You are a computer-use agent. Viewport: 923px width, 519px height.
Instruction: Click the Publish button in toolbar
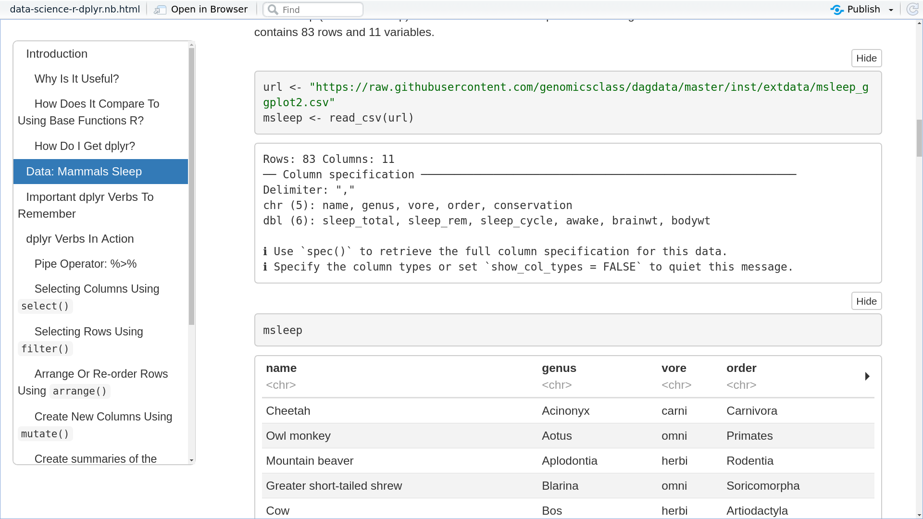pos(861,9)
